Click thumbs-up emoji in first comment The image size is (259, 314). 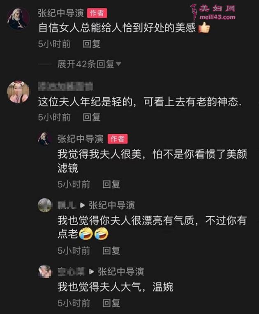click(x=204, y=28)
